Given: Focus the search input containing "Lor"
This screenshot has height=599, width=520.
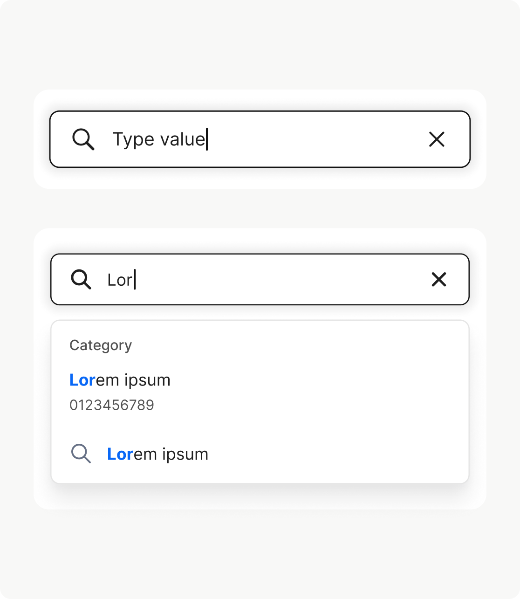Looking at the screenshot, I should pos(280,279).
